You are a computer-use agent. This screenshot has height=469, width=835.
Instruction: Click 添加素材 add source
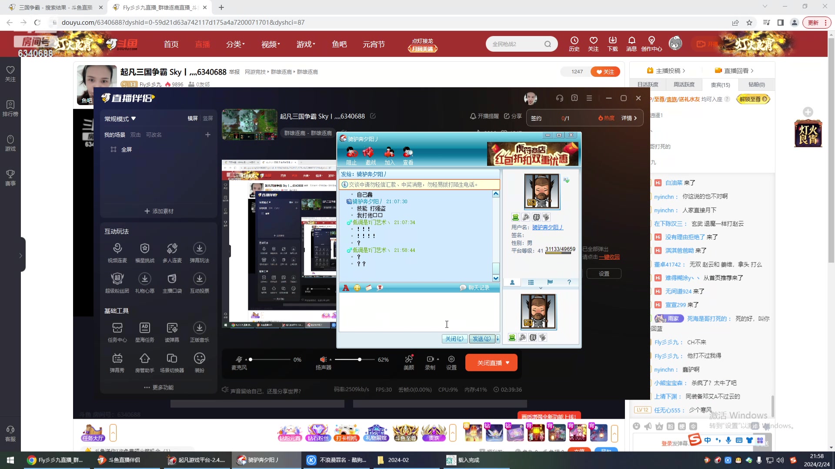(x=159, y=211)
